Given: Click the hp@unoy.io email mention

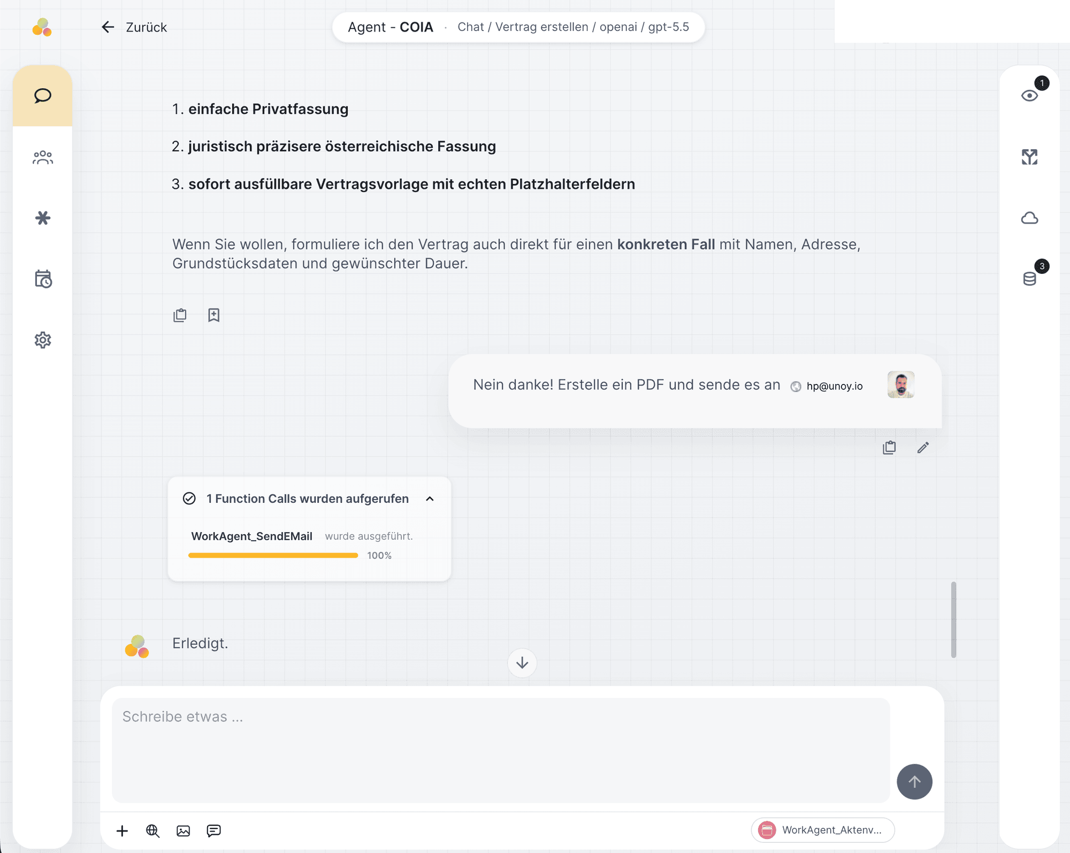Looking at the screenshot, I should pyautogui.click(x=827, y=386).
